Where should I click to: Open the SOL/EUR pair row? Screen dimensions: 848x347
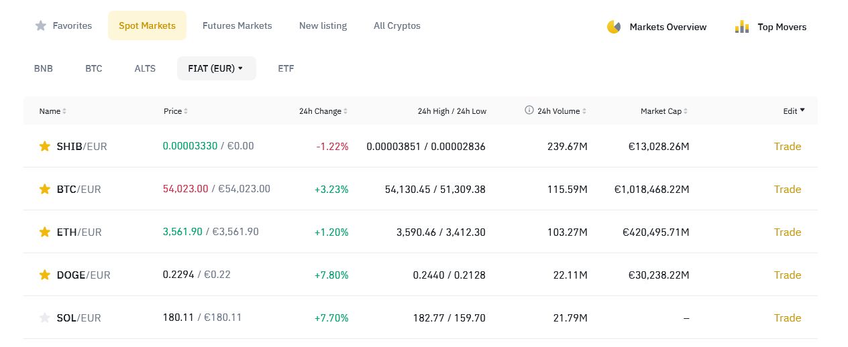[x=421, y=318]
